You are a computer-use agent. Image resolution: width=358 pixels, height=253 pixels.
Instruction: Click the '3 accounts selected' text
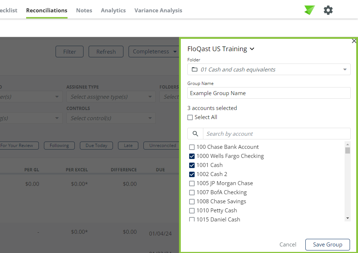coord(212,108)
